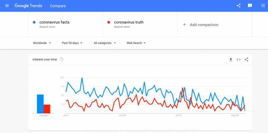Open help for Interest over time

(62, 59)
